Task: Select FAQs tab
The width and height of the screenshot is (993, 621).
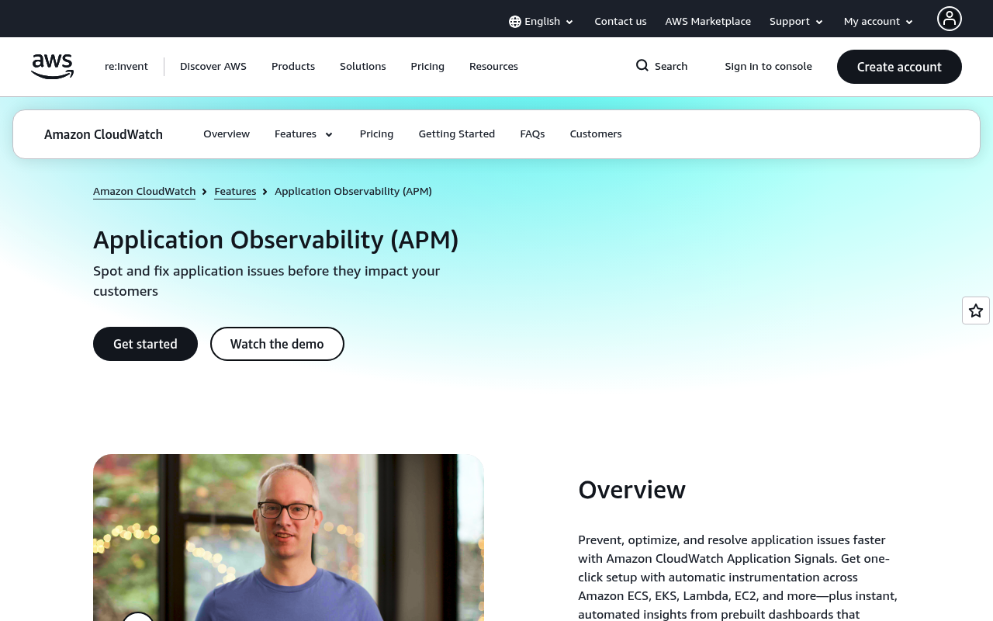Action: [532, 134]
